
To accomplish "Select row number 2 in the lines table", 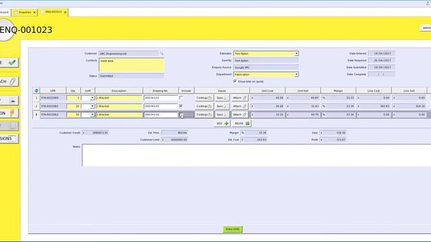I will [x=36, y=106].
